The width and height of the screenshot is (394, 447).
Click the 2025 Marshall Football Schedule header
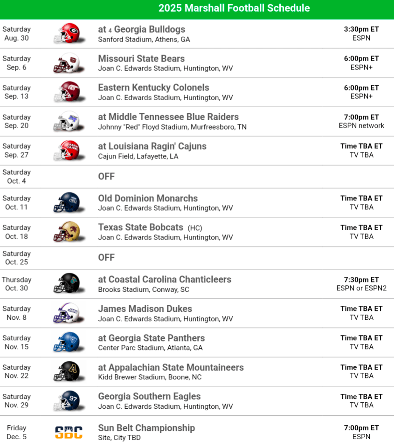coord(234,8)
